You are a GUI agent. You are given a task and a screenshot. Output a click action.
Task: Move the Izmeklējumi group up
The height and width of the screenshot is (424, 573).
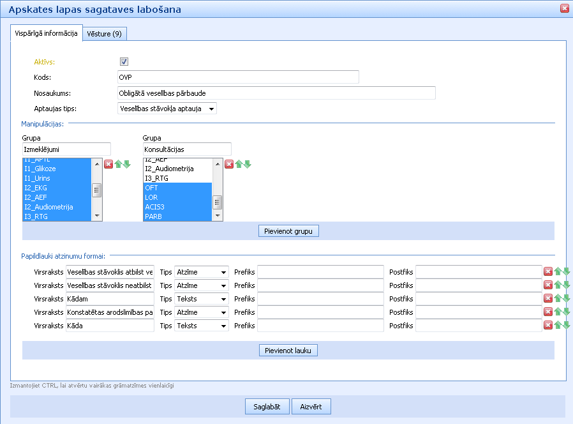pyautogui.click(x=117, y=164)
